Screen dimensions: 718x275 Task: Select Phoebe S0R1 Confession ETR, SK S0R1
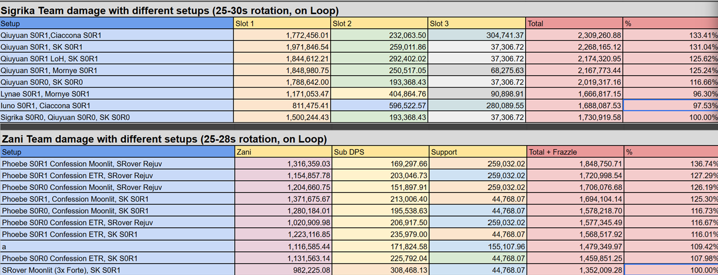[x=117, y=234]
